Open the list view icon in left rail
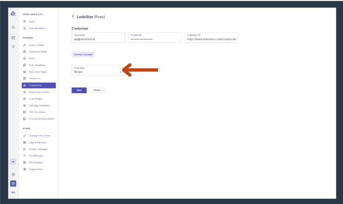Viewport: 343px width, 204px height. (13, 47)
